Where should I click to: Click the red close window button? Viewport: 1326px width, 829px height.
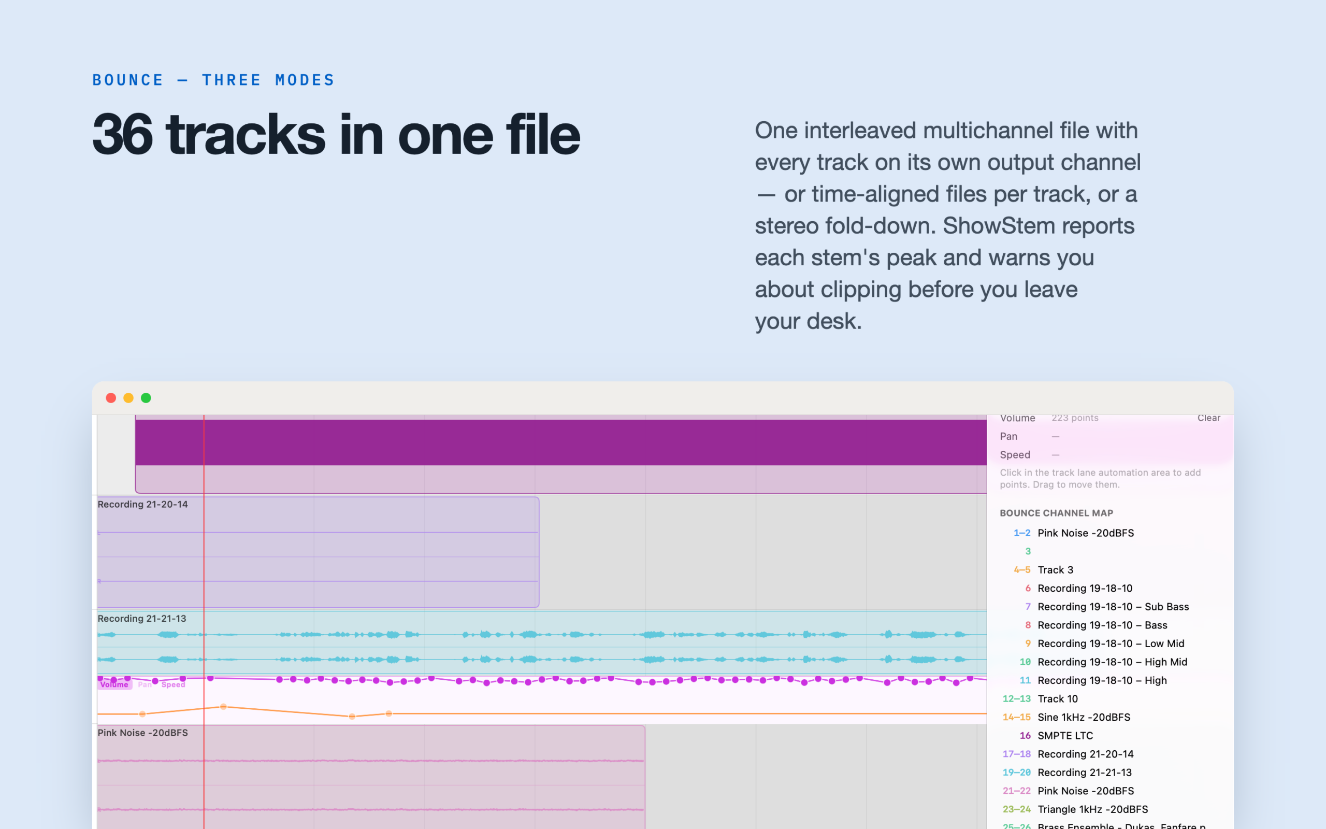tap(111, 398)
